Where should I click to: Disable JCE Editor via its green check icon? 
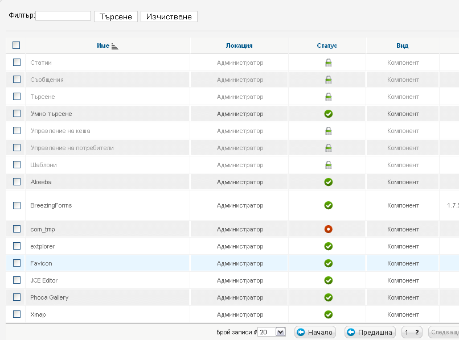[x=328, y=280]
